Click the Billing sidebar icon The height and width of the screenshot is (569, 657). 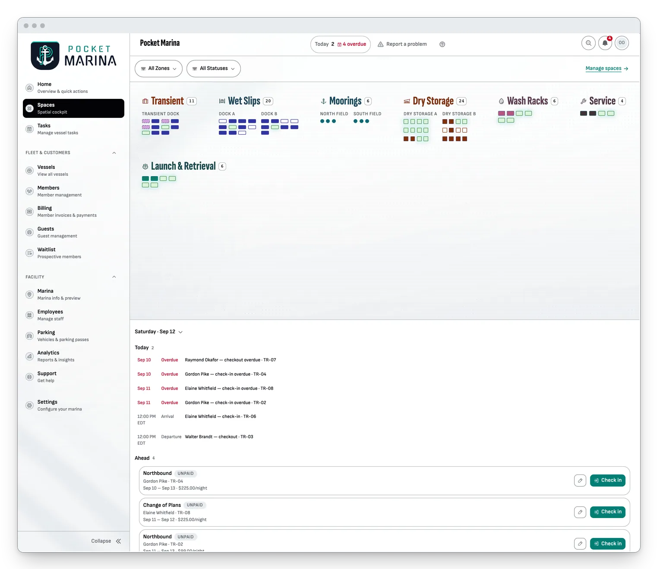(x=29, y=212)
